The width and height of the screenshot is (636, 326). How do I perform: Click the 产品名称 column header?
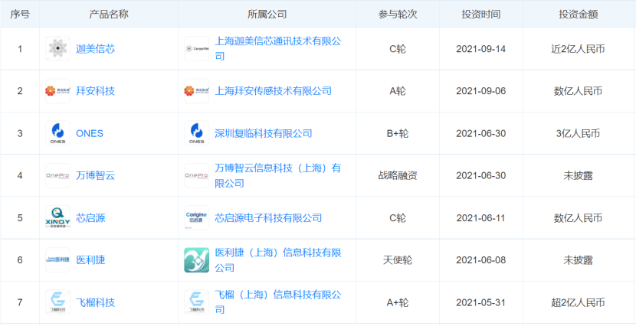109,15
